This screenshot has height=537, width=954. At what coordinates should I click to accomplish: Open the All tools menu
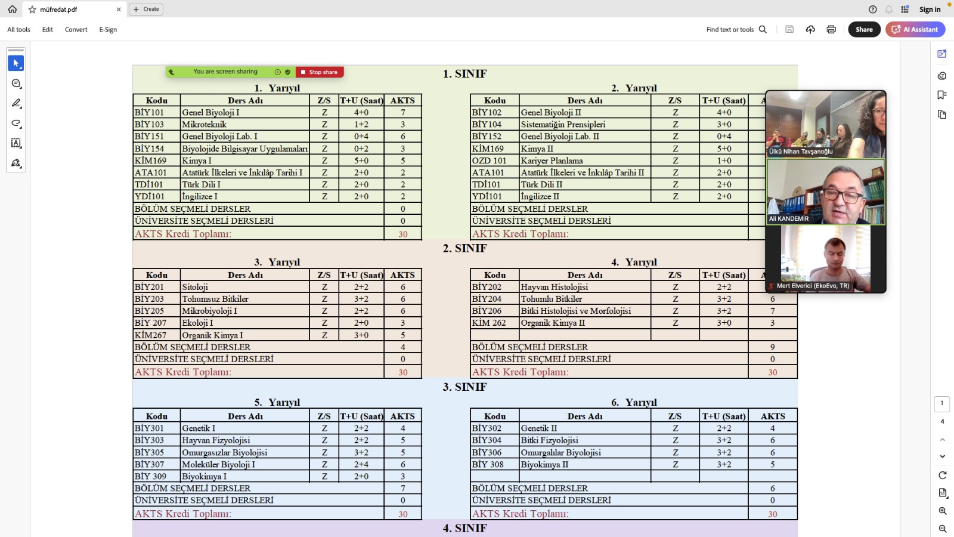pyautogui.click(x=18, y=29)
